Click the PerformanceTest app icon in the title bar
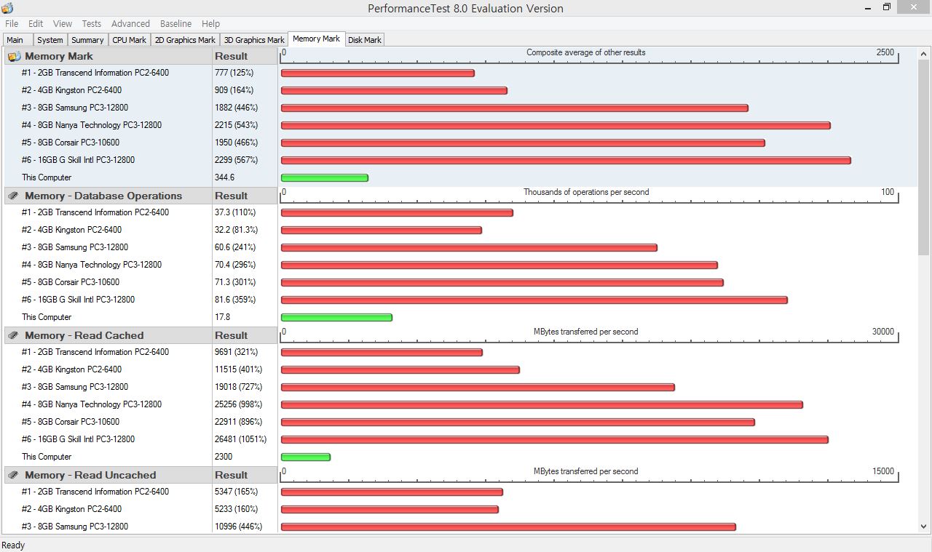Image resolution: width=932 pixels, height=552 pixels. [7, 8]
